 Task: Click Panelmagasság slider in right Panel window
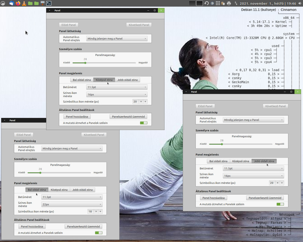pos(241,144)
